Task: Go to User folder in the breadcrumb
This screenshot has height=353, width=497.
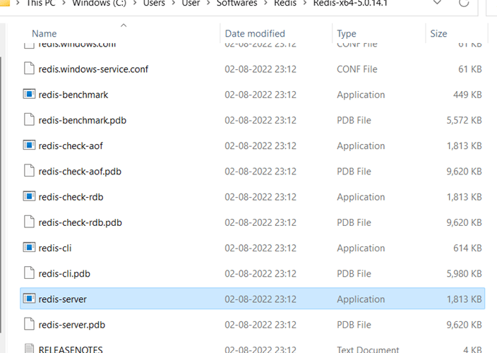Action: tap(191, 3)
